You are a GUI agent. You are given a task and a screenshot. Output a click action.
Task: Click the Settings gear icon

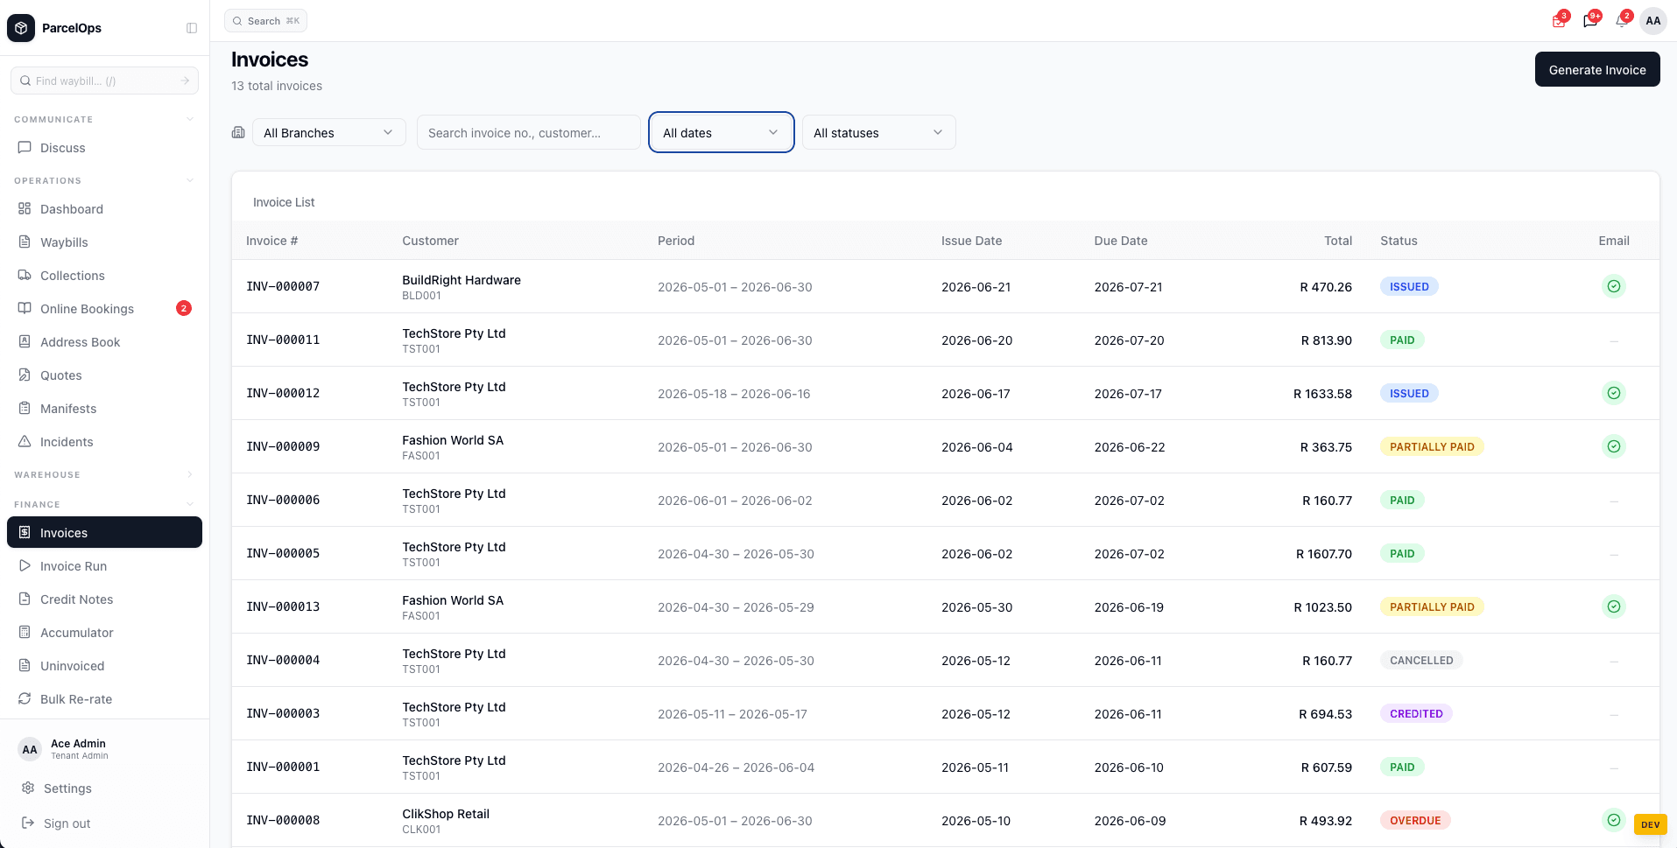coord(28,788)
